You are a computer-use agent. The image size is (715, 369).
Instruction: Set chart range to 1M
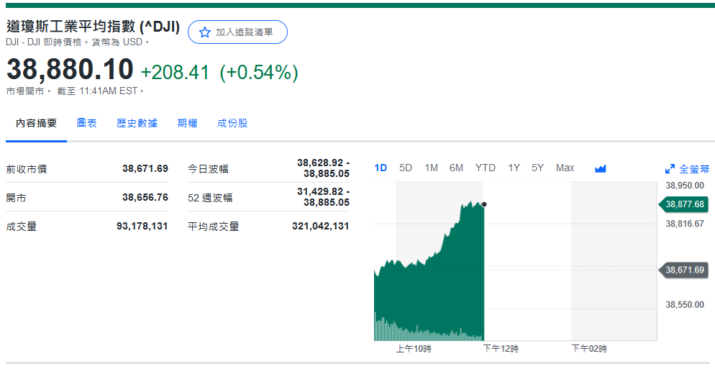431,168
